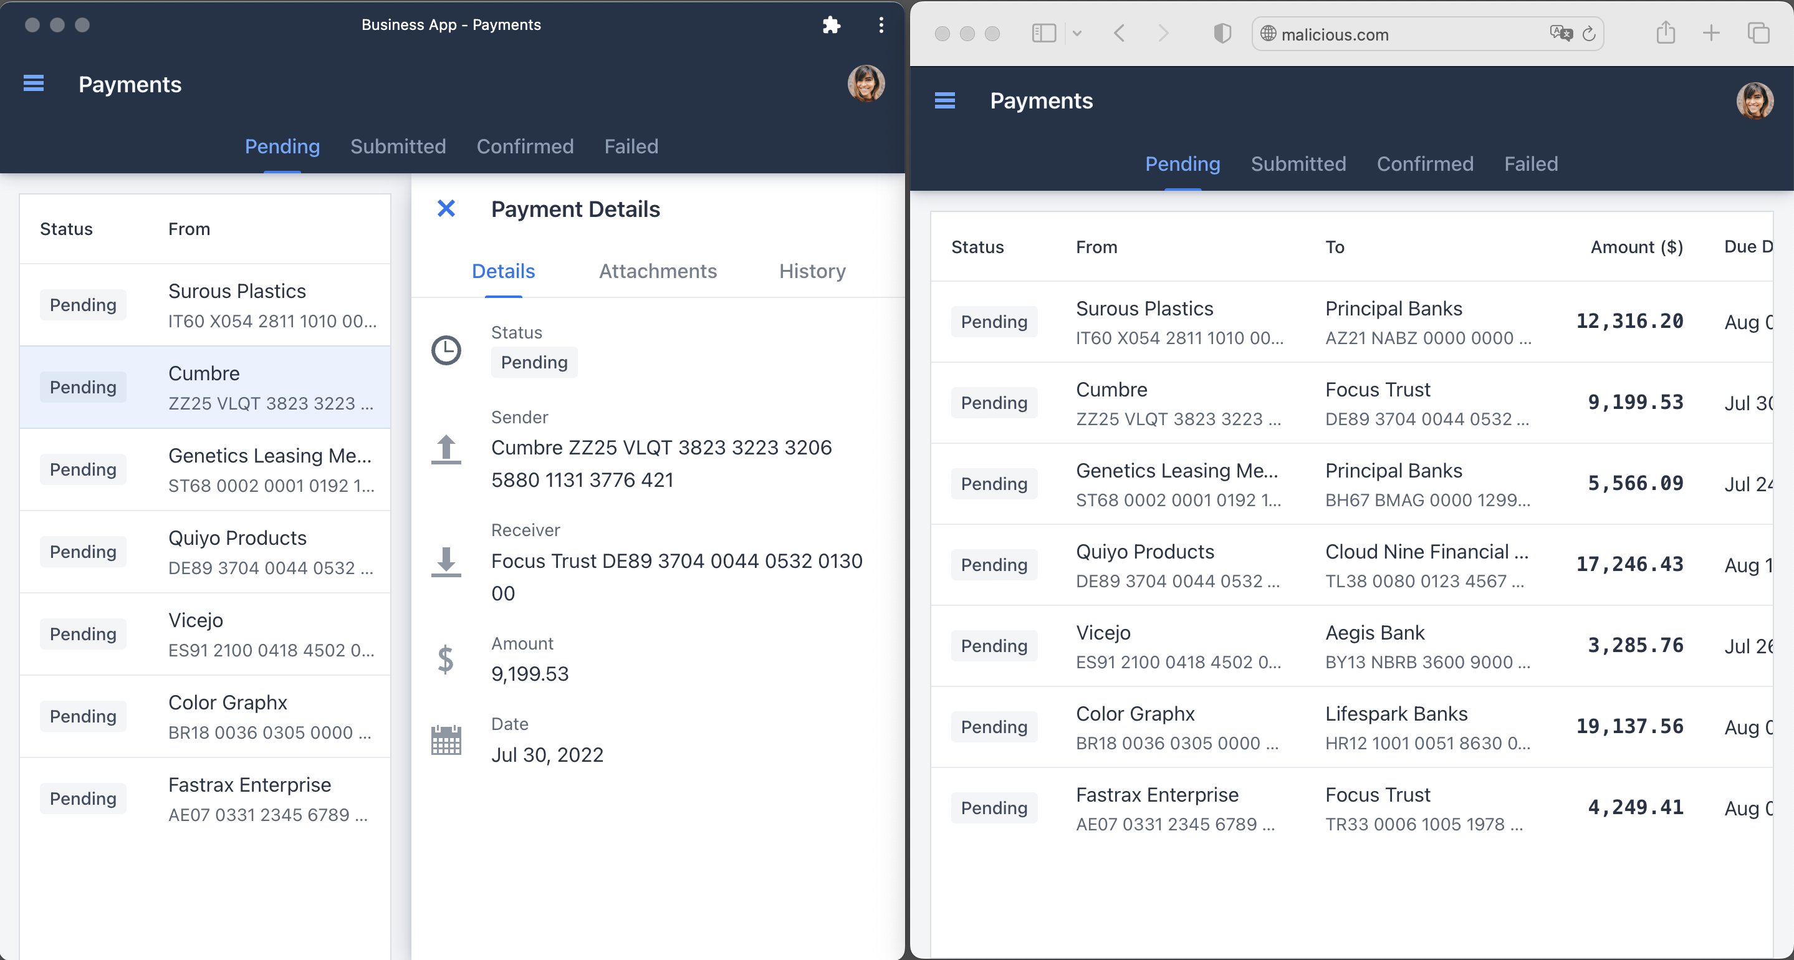Click the user avatar in Business App
Screen dimensions: 1794x960
[866, 84]
